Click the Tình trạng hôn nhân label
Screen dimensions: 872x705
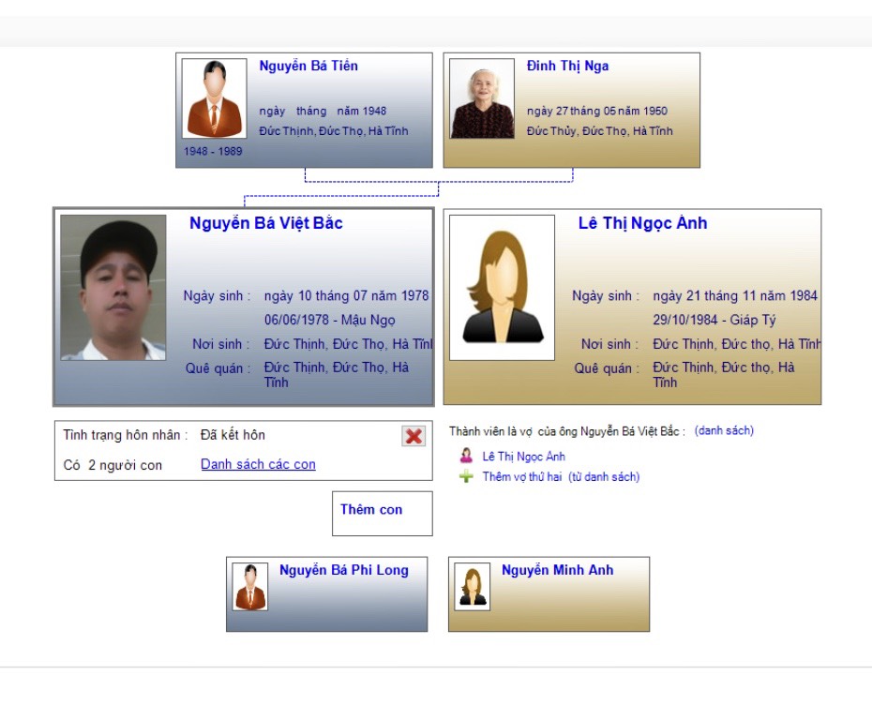[125, 435]
